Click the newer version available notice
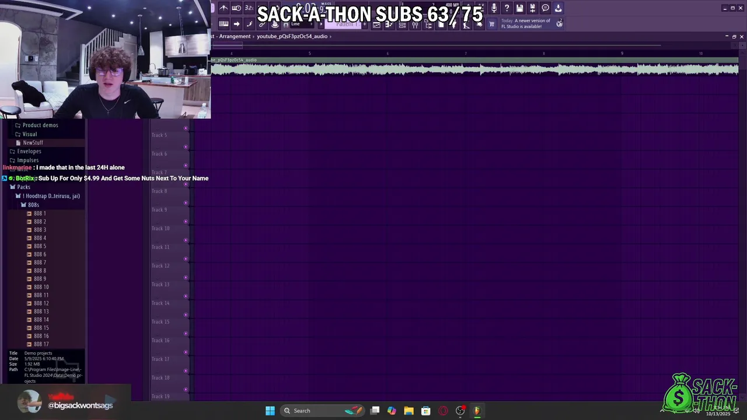This screenshot has width=747, height=420. (x=526, y=23)
